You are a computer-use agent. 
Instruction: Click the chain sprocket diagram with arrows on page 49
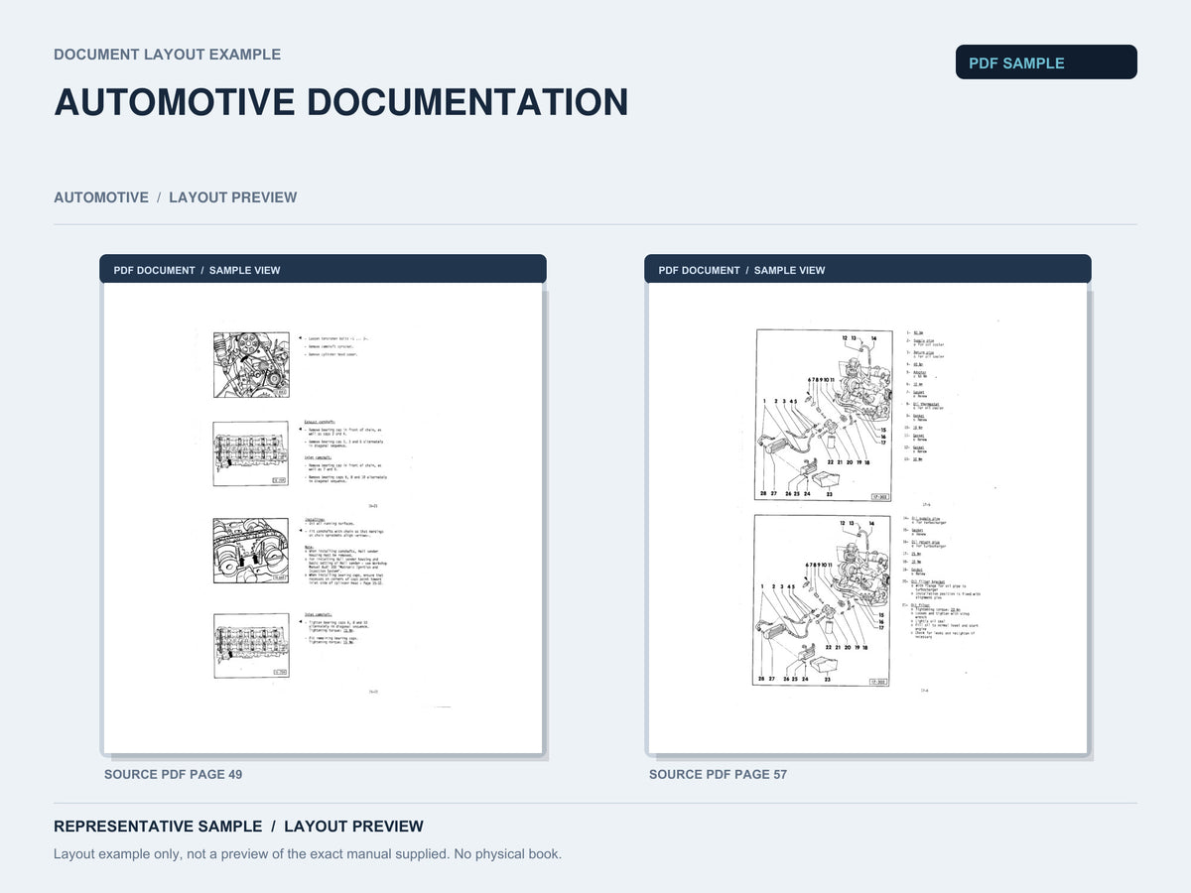tap(251, 550)
